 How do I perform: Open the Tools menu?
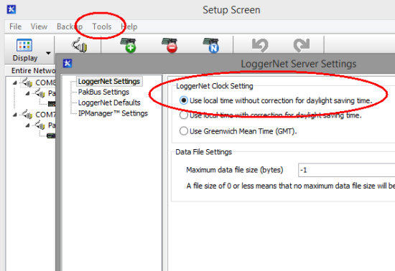[x=102, y=27]
